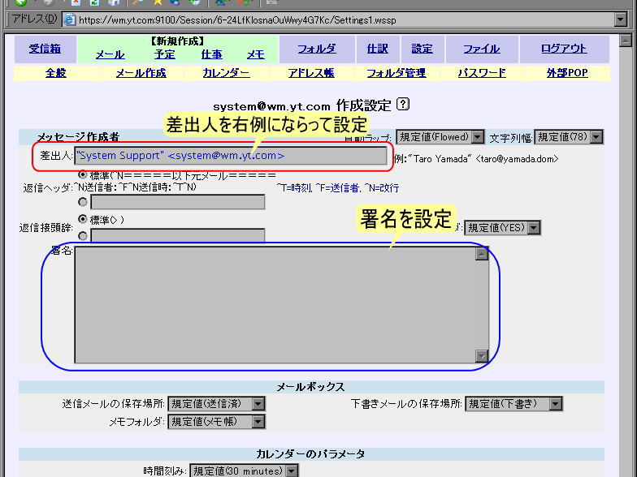Click the signature box scroll-up arrow
Image resolution: width=637 pixels, height=477 pixels.
click(x=481, y=254)
